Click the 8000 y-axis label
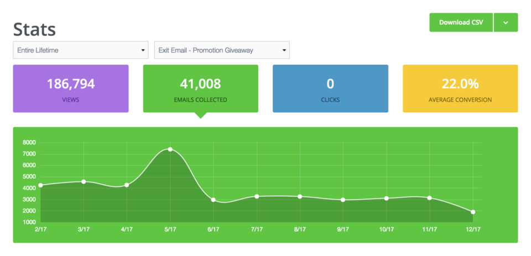Viewport: 531px width, 256px height. pyautogui.click(x=29, y=143)
